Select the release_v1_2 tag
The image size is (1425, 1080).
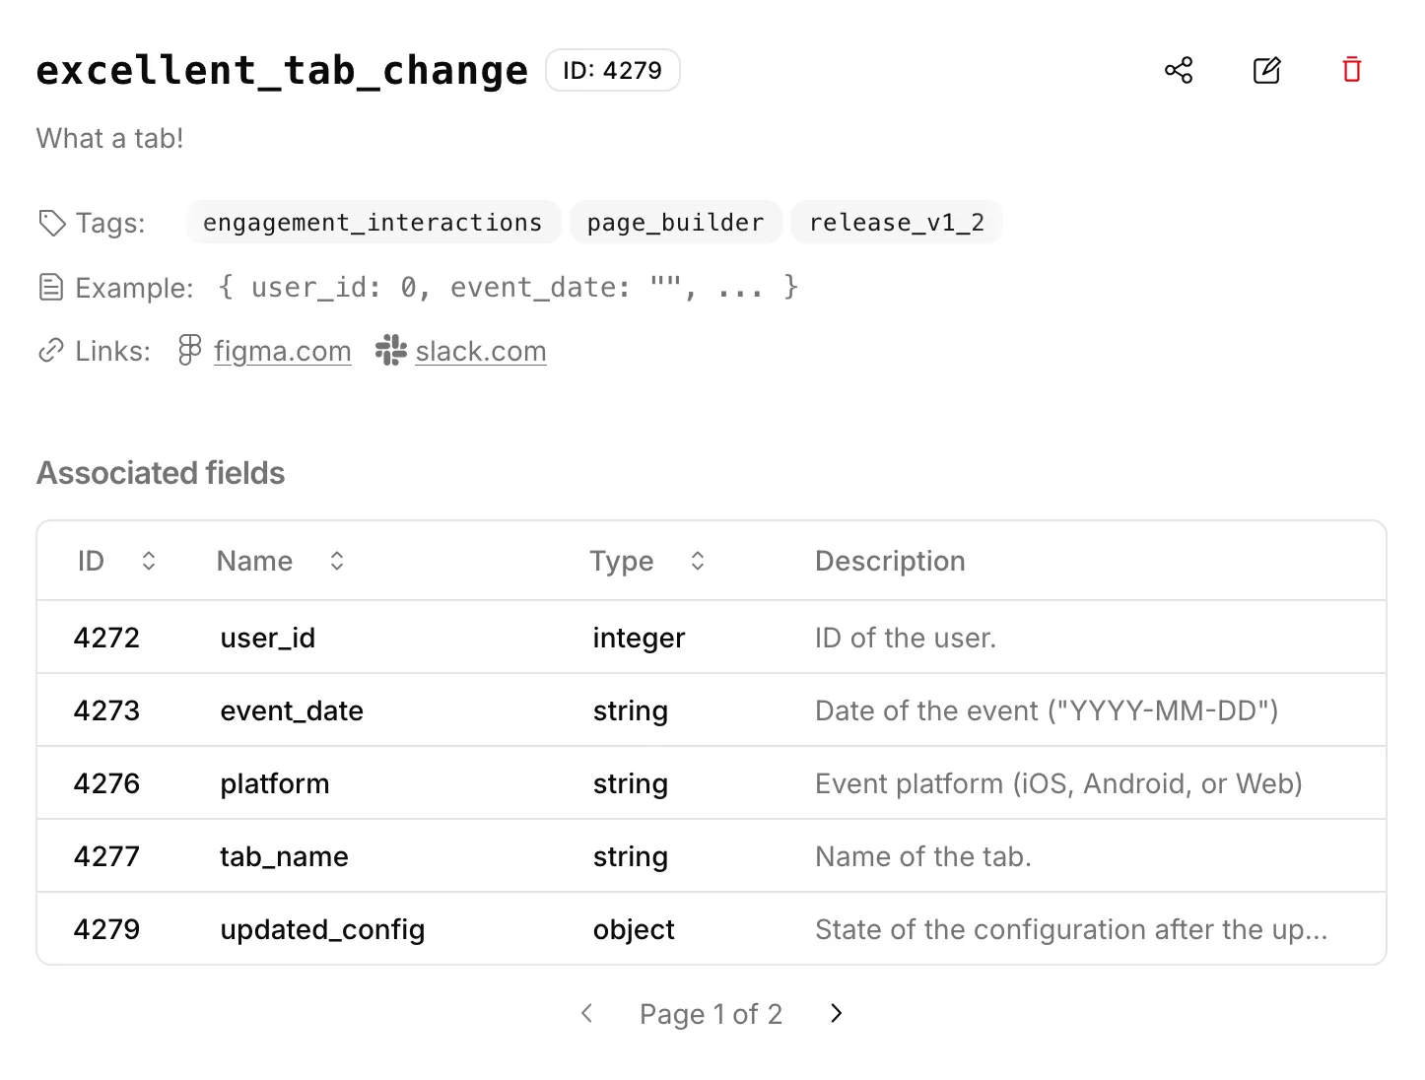896,222
